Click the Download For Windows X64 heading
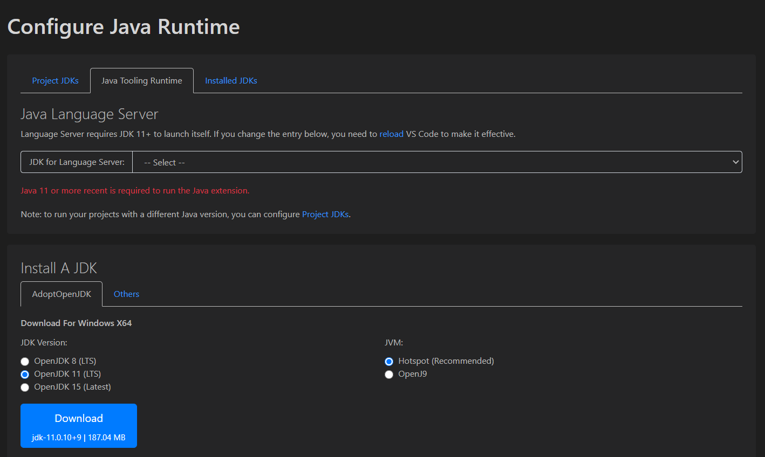765x457 pixels. point(76,323)
